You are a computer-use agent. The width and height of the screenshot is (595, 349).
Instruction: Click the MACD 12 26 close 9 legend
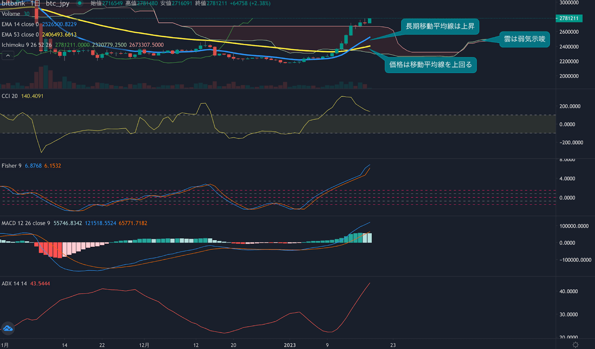click(26, 223)
